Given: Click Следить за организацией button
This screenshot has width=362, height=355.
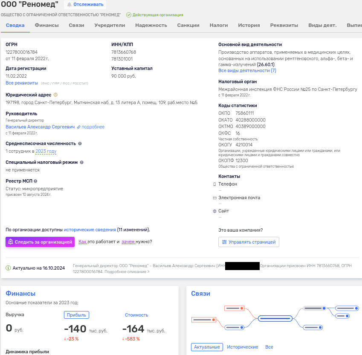Looking at the screenshot, I should click(40, 242).
